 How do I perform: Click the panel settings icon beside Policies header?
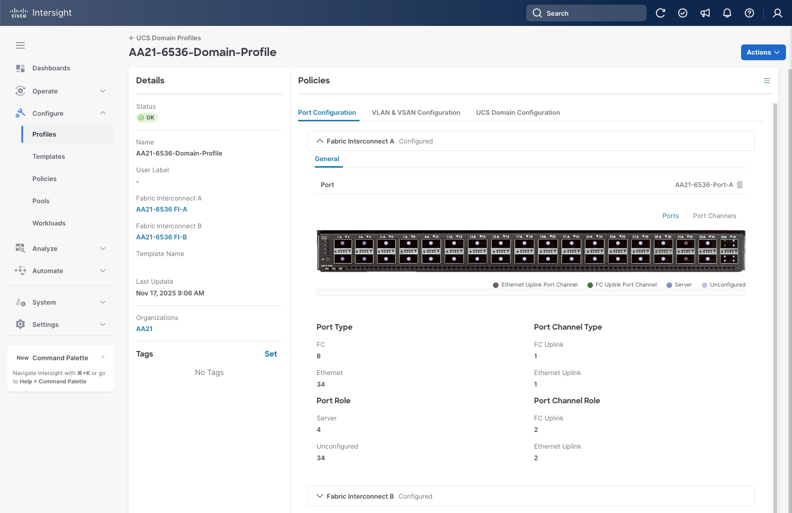[767, 80]
